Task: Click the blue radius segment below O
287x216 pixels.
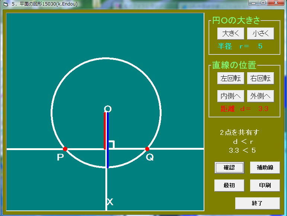Action: click(108, 140)
